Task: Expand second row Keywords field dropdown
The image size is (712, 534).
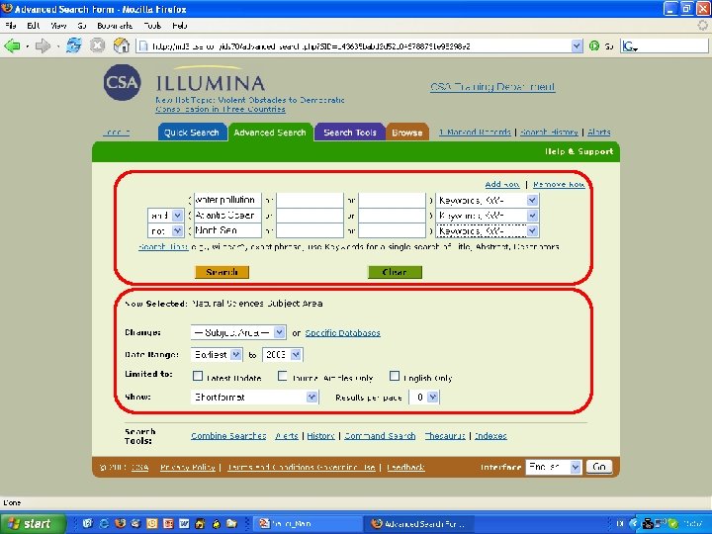Action: click(x=532, y=216)
